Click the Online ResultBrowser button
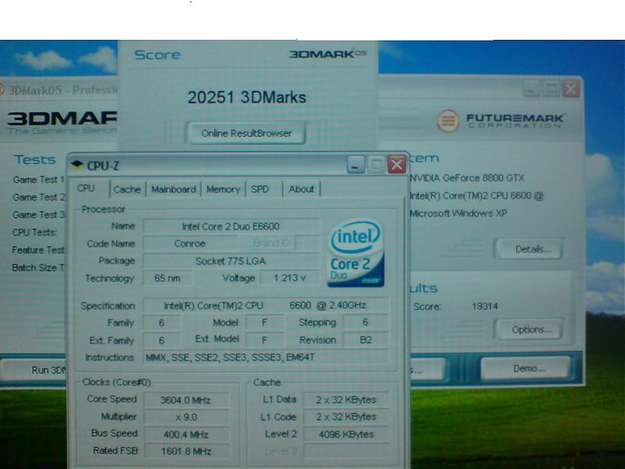Image resolution: width=625 pixels, height=469 pixels. coord(246,133)
